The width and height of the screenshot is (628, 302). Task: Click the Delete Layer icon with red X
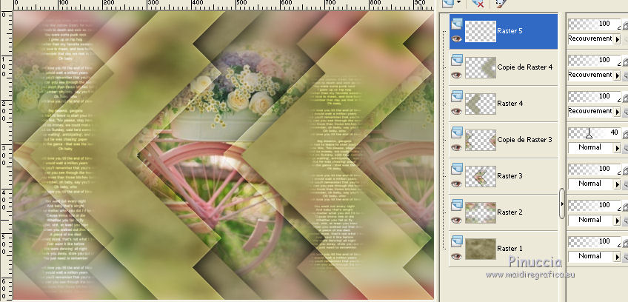point(478,3)
